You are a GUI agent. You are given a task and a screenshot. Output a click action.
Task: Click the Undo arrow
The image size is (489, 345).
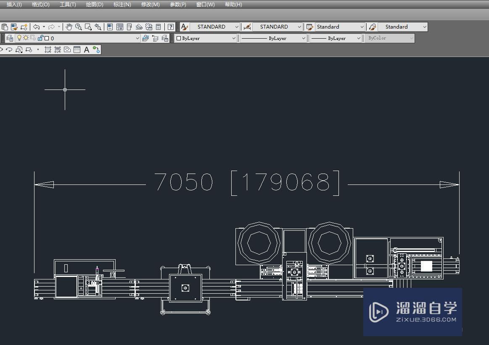[x=37, y=27]
